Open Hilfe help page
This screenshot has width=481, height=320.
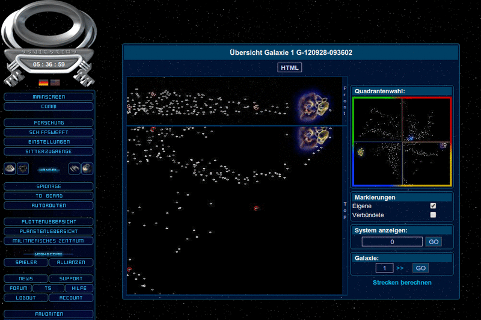click(79, 288)
